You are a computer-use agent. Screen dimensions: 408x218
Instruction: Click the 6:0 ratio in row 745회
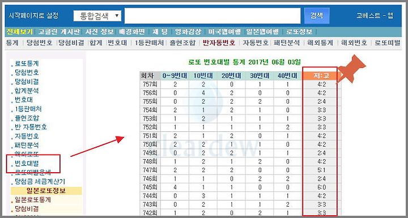point(322,187)
